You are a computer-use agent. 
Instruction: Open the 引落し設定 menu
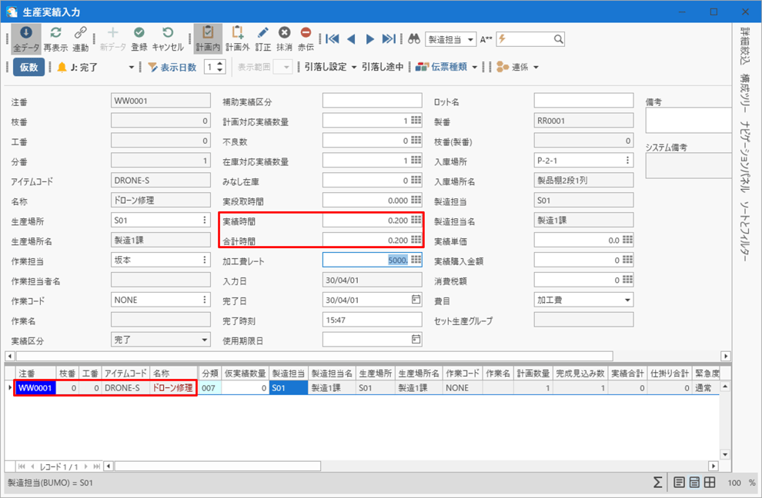click(x=331, y=67)
